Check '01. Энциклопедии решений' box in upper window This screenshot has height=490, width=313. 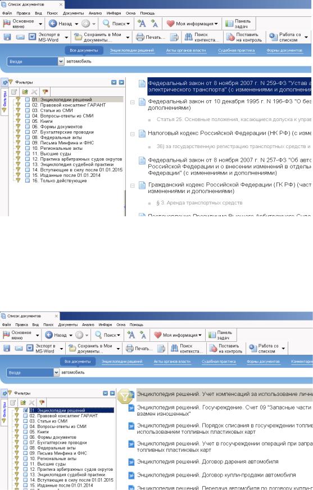pyautogui.click(x=28, y=100)
